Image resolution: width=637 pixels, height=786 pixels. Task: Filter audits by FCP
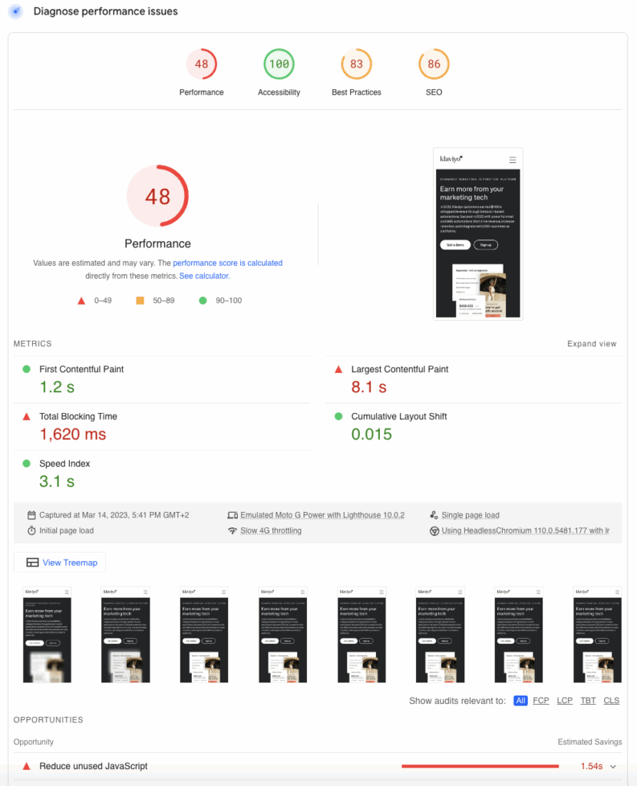pyautogui.click(x=541, y=700)
